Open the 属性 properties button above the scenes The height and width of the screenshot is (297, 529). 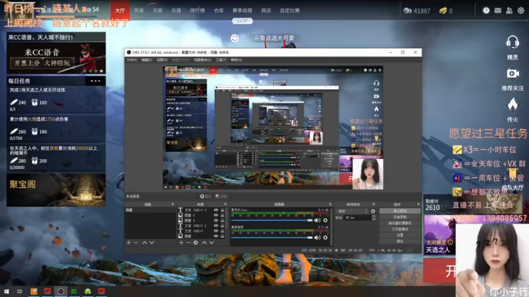(x=205, y=196)
